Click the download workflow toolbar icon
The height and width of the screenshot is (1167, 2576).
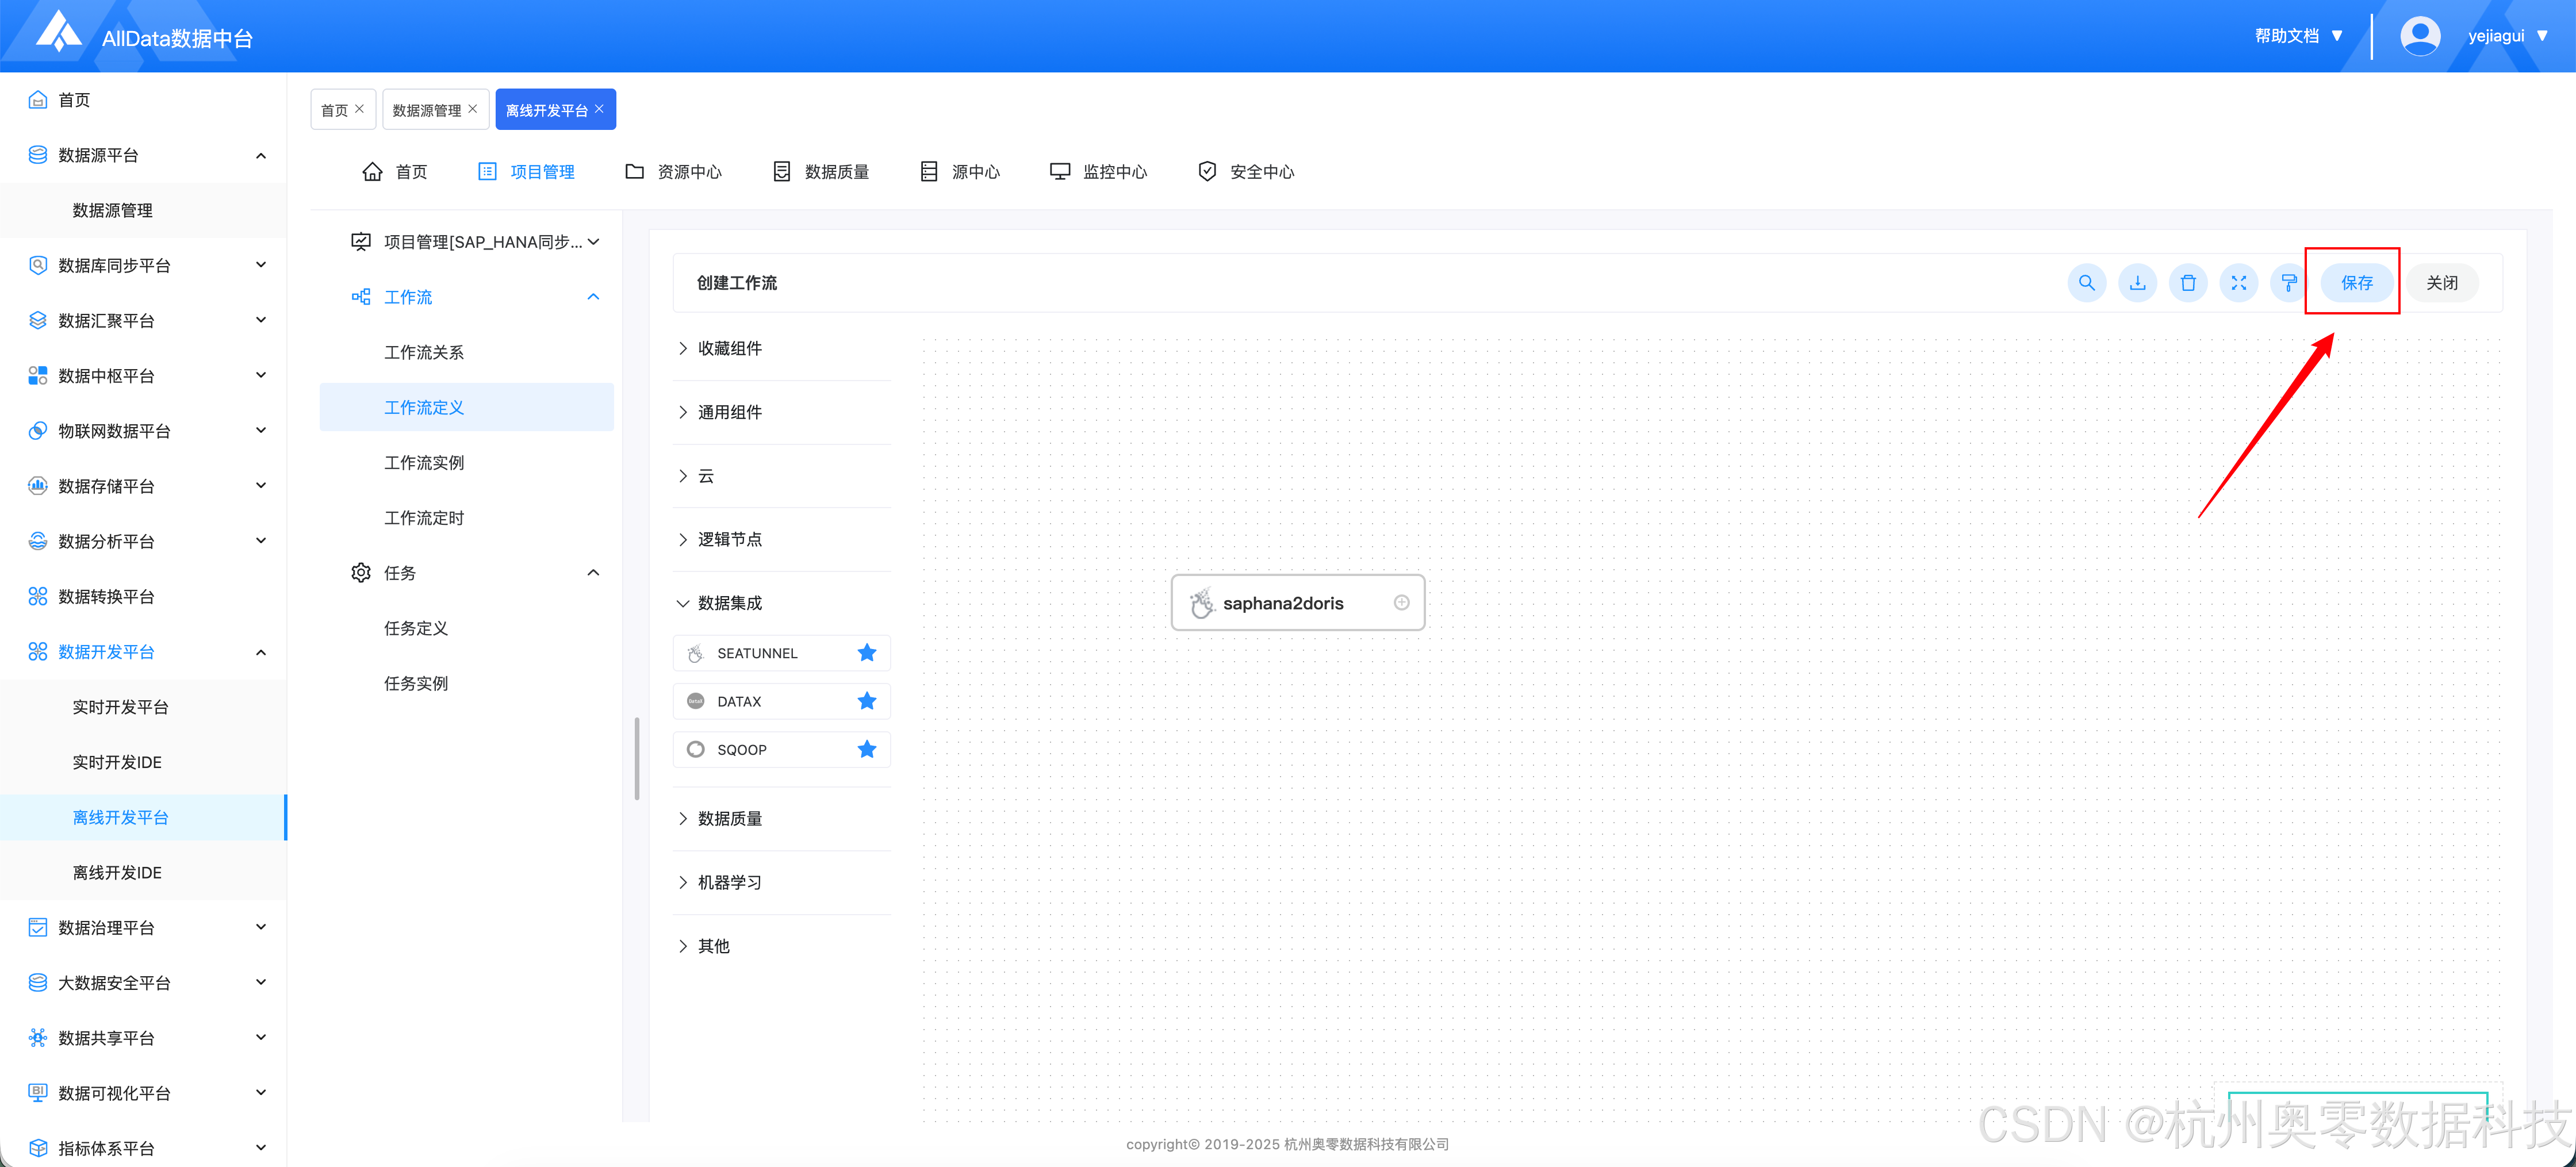click(2137, 283)
